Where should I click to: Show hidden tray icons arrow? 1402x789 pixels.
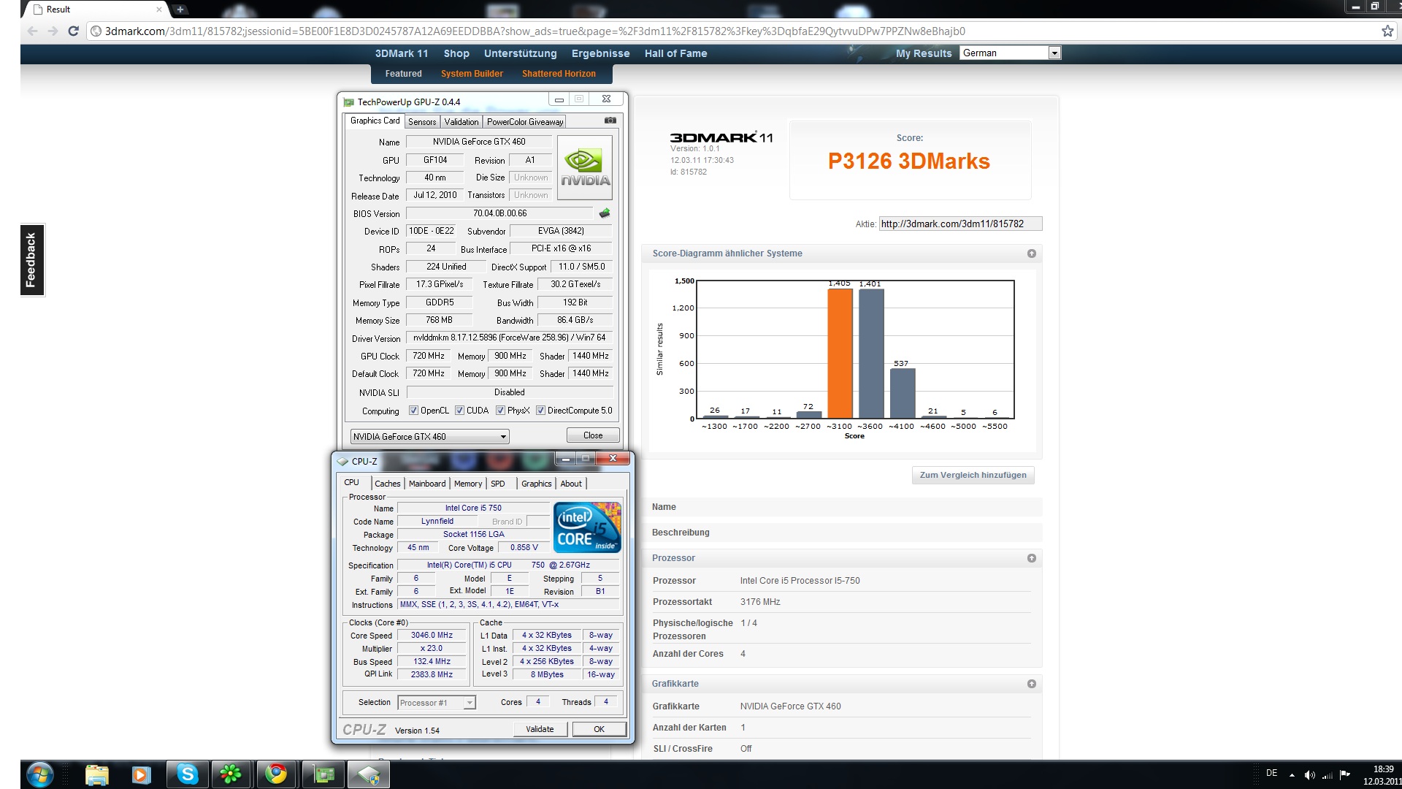(1292, 775)
